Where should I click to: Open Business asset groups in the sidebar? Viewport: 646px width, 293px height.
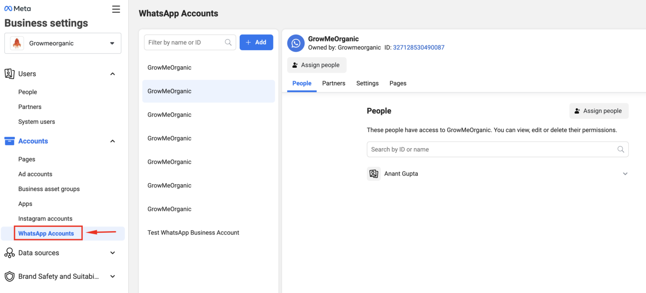(x=49, y=189)
